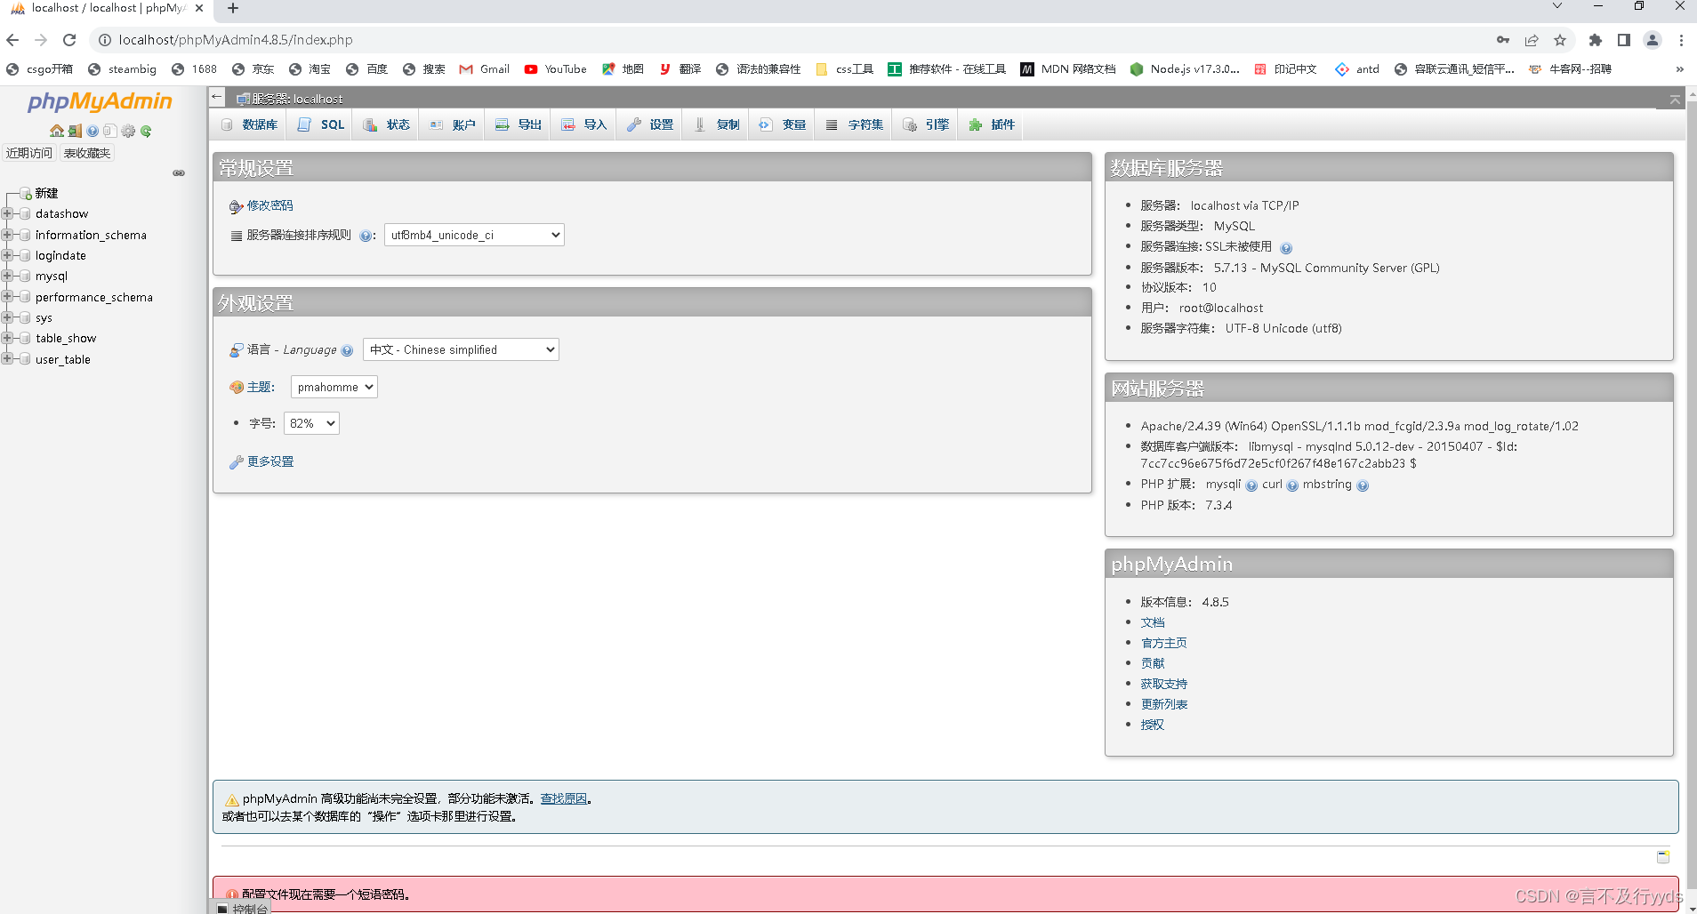Open the 设置 settings tab
Image resolution: width=1697 pixels, height=914 pixels.
tap(649, 124)
